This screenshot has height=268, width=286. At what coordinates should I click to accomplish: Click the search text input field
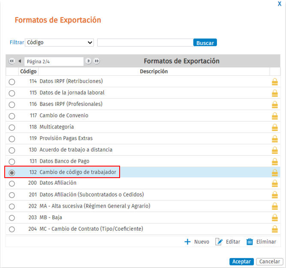pos(145,42)
